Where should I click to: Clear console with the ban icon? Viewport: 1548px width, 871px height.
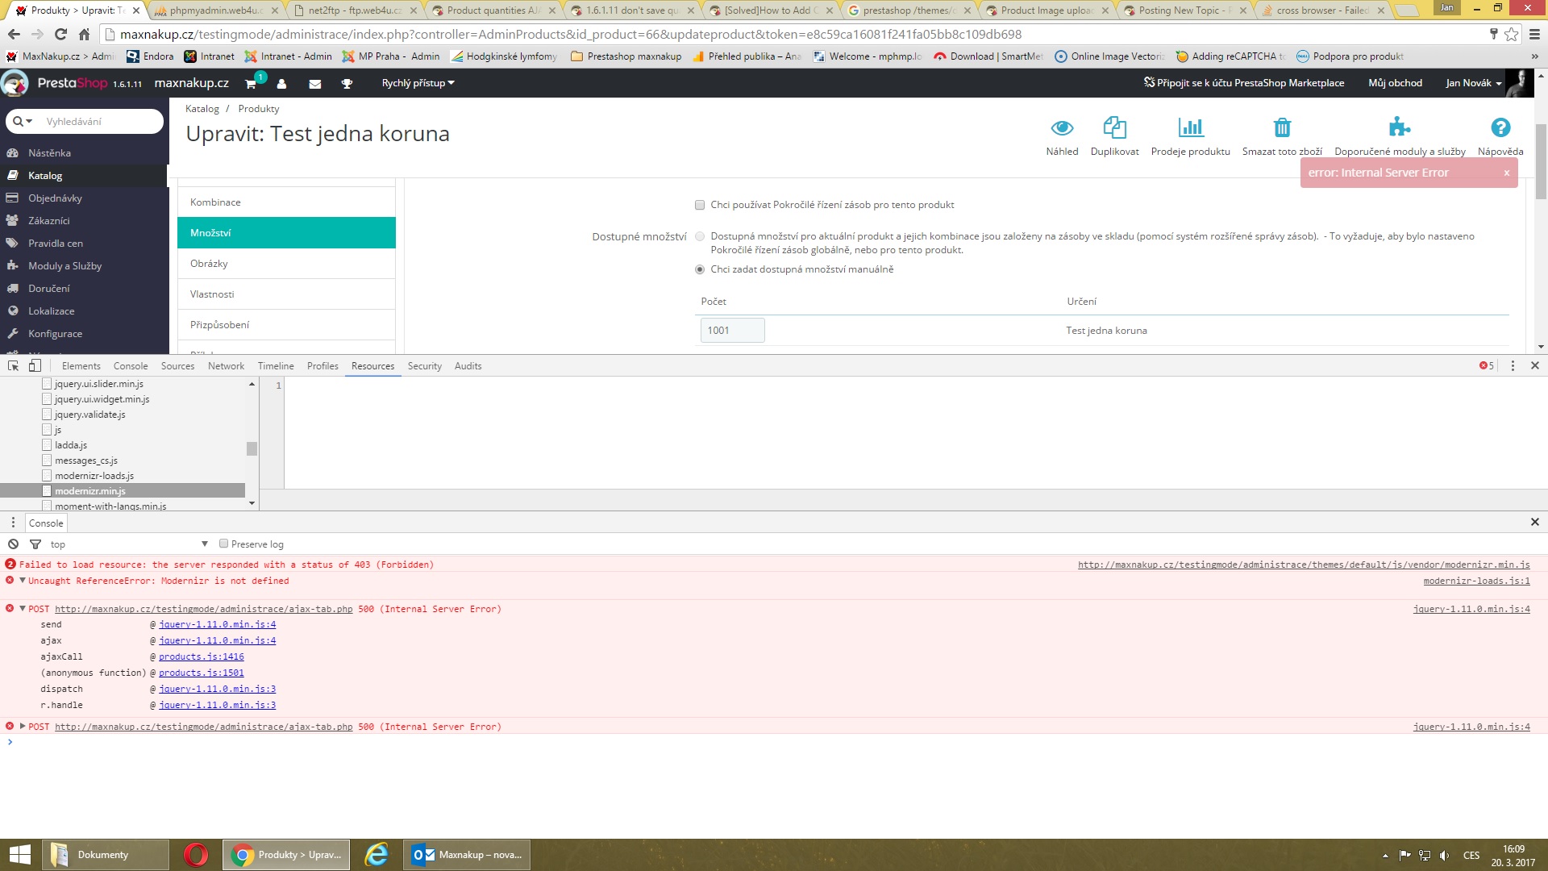(13, 544)
